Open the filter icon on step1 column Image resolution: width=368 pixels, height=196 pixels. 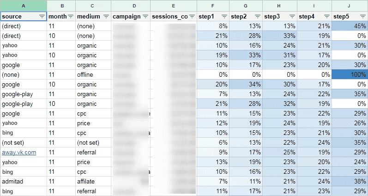[x=224, y=17]
